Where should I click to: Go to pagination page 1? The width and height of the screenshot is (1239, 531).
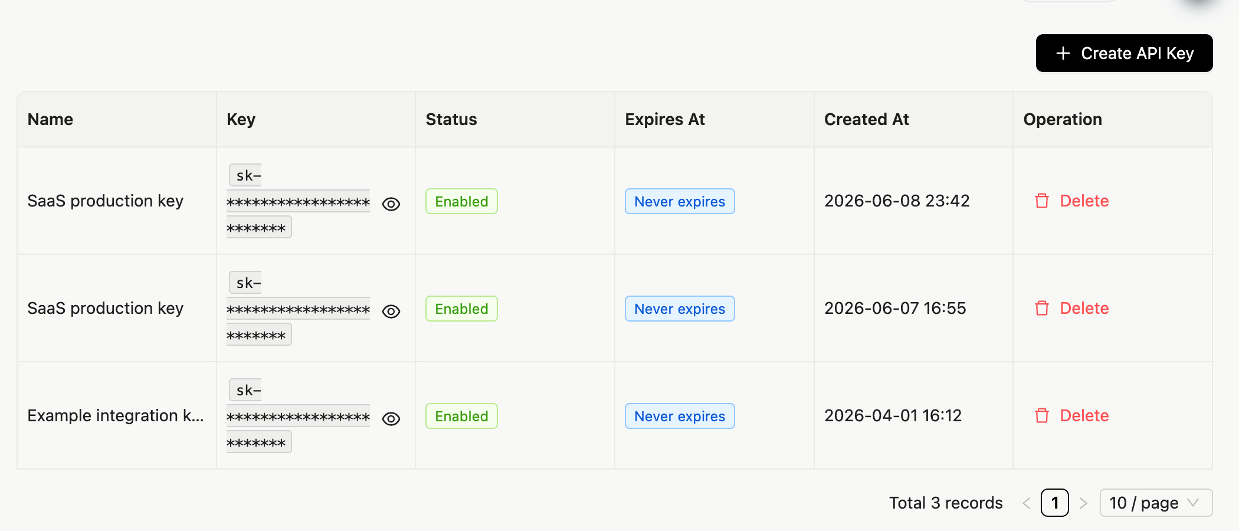point(1055,503)
